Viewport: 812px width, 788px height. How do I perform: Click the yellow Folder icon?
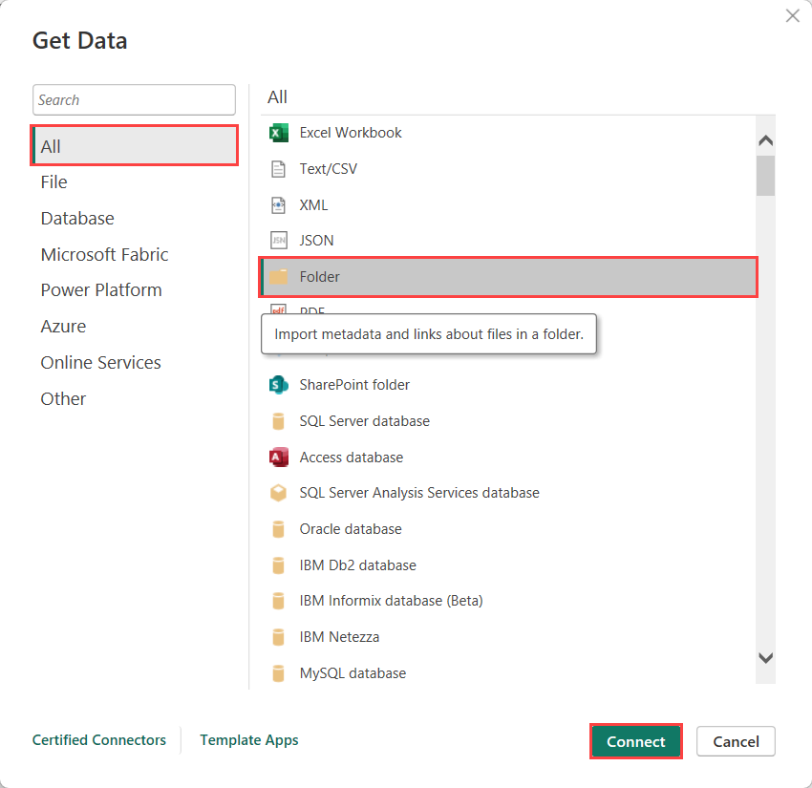[279, 276]
